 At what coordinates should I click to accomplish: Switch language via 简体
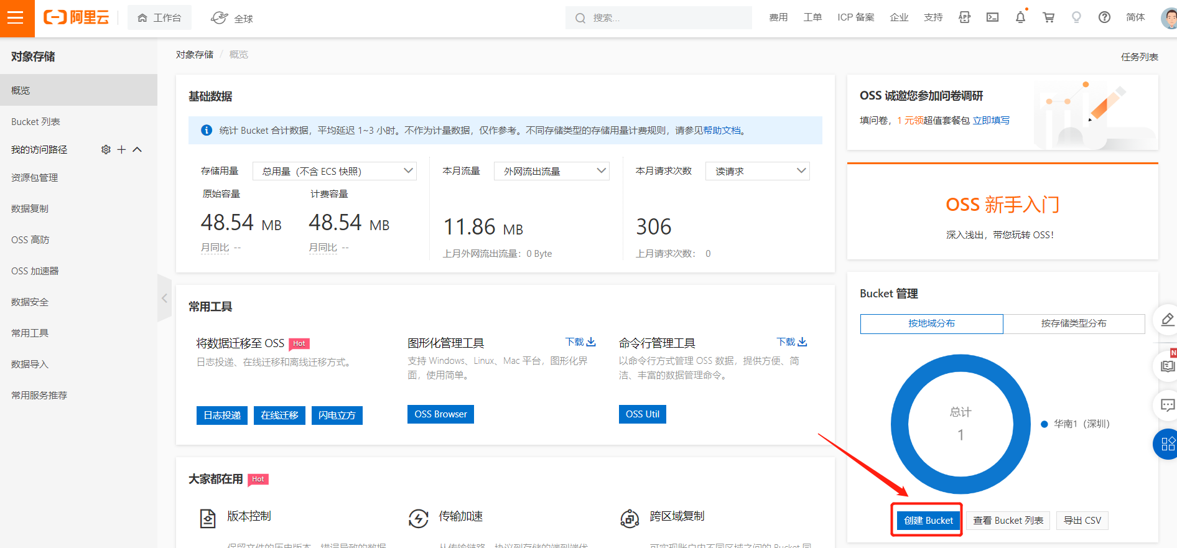(x=1135, y=17)
